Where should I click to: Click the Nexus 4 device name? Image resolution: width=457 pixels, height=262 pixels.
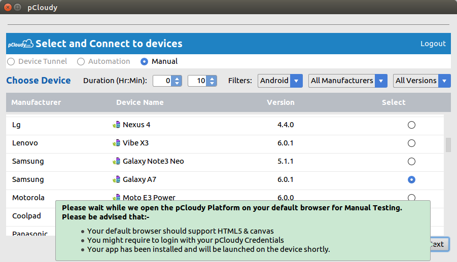[136, 125]
